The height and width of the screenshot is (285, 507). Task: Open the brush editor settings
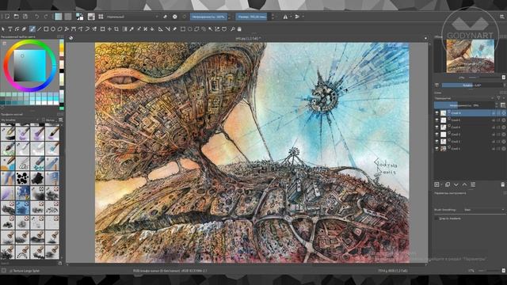91,17
